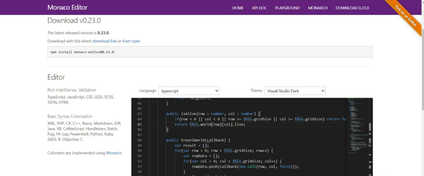This screenshot has width=424, height=176.
Task: Click line number 88 in the gutter
Action: (139, 140)
